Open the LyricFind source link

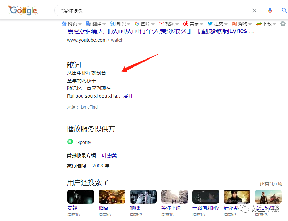pyautogui.click(x=89, y=107)
